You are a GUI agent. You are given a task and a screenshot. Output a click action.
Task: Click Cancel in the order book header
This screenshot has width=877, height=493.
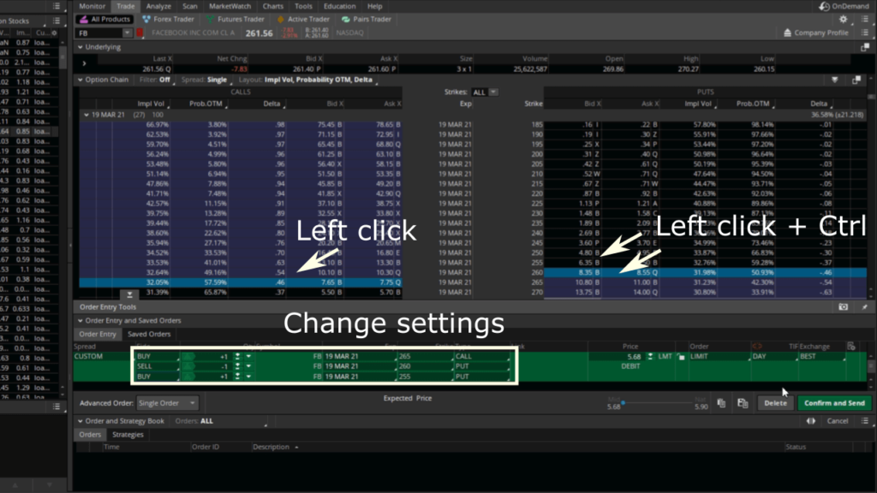(838, 421)
